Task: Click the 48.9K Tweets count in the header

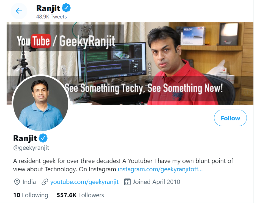Action: point(51,17)
